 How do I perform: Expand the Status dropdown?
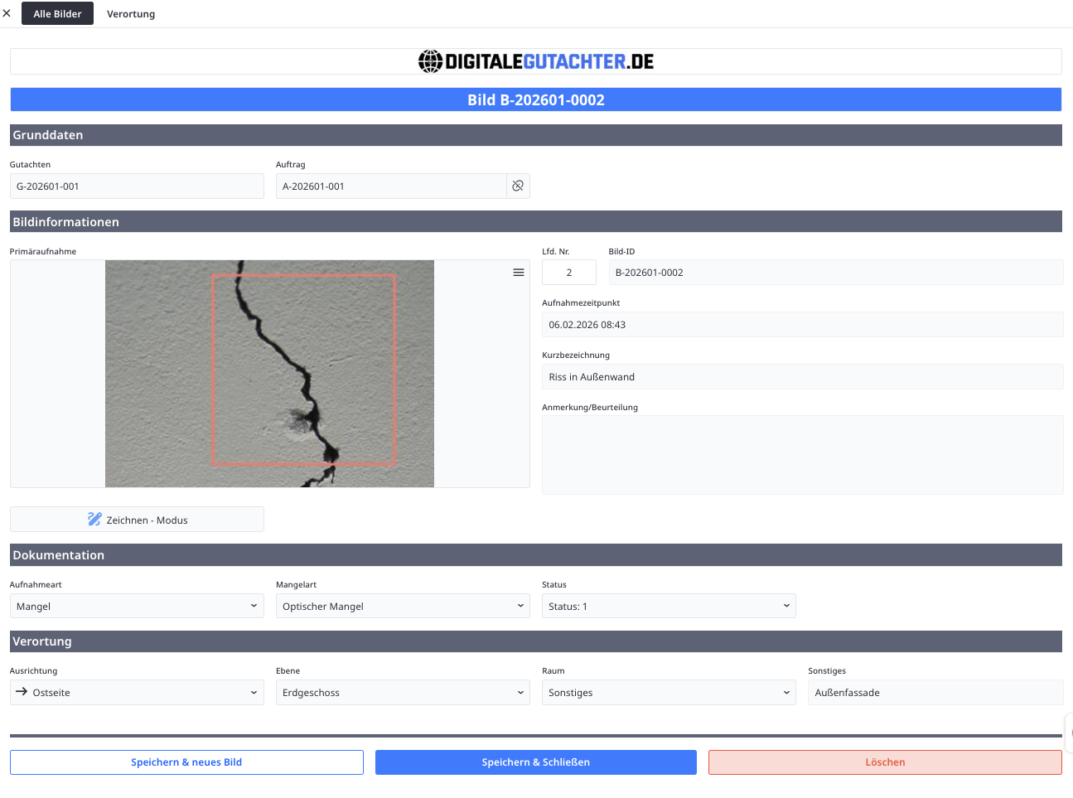coord(669,607)
